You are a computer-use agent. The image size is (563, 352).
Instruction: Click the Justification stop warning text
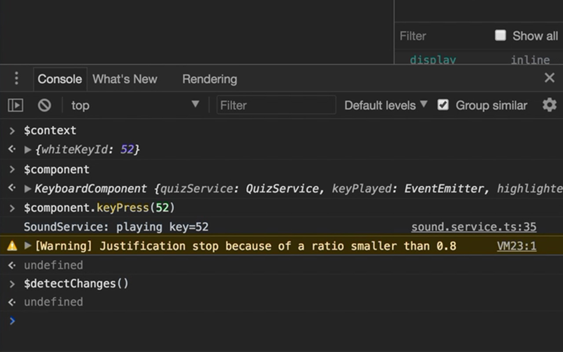(x=245, y=246)
